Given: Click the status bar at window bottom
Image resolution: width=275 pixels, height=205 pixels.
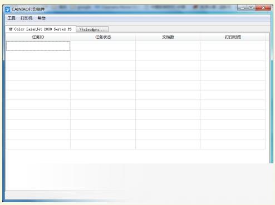Looking at the screenshot, I should click(x=137, y=195).
